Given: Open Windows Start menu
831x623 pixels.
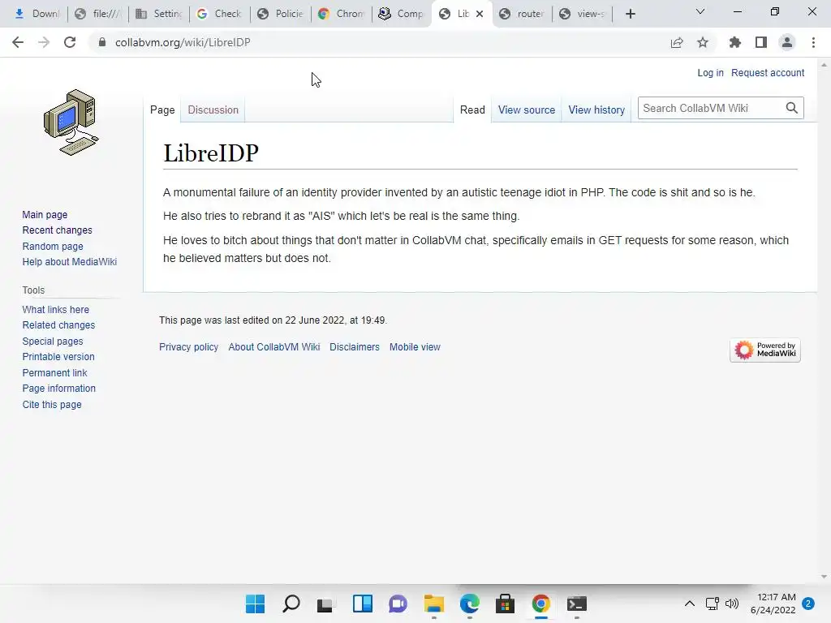Looking at the screenshot, I should pos(255,604).
